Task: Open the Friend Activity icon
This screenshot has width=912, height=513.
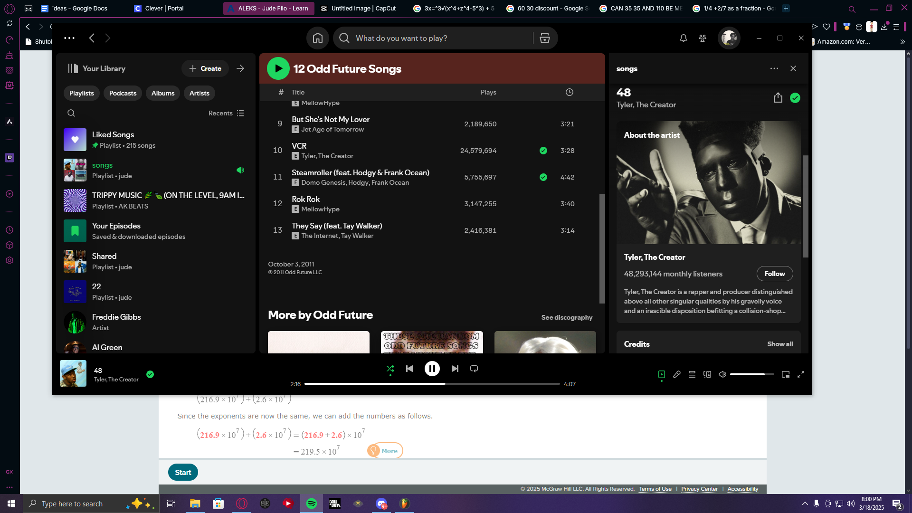Action: (703, 38)
